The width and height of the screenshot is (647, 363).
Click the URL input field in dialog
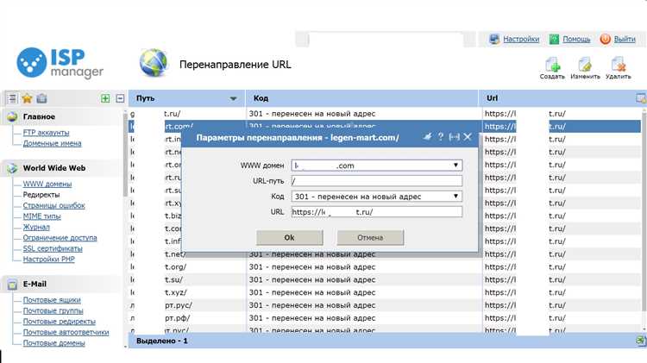click(x=377, y=211)
